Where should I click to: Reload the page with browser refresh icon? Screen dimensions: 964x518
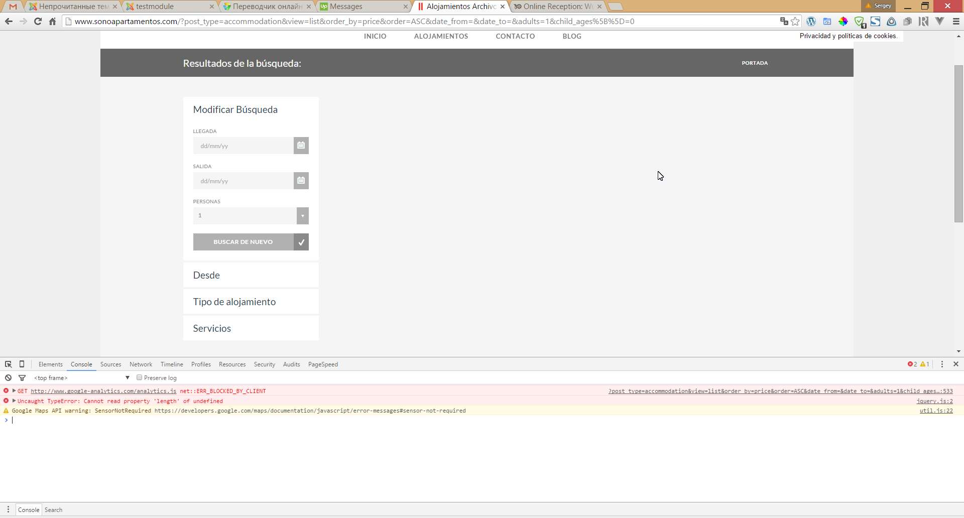[x=38, y=21]
